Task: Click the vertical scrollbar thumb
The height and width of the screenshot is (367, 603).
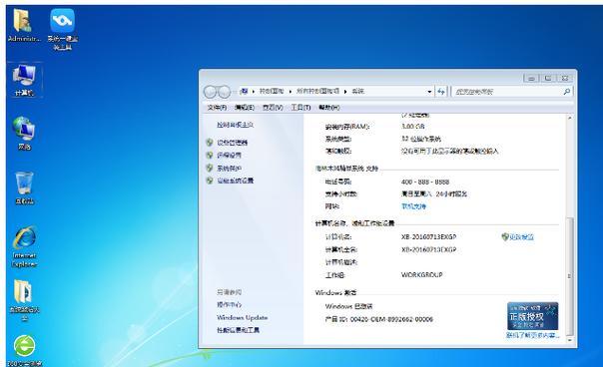Action: point(570,276)
